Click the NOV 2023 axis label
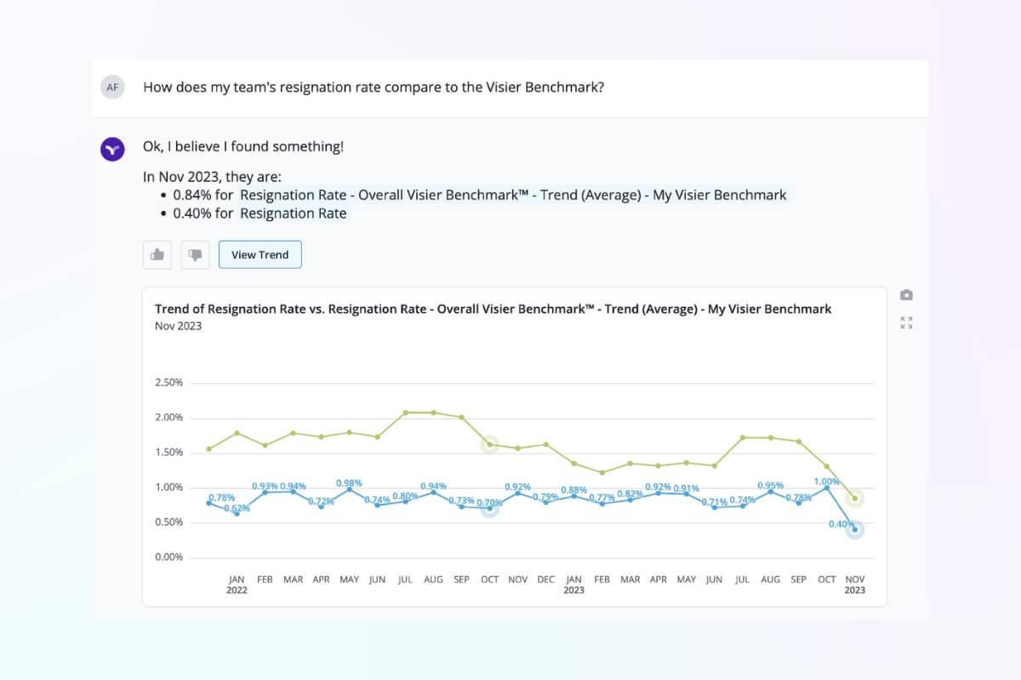 pos(855,585)
